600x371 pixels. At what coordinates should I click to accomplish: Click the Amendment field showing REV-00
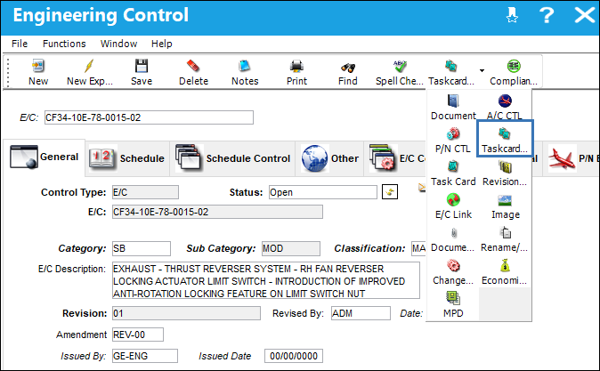pyautogui.click(x=138, y=335)
